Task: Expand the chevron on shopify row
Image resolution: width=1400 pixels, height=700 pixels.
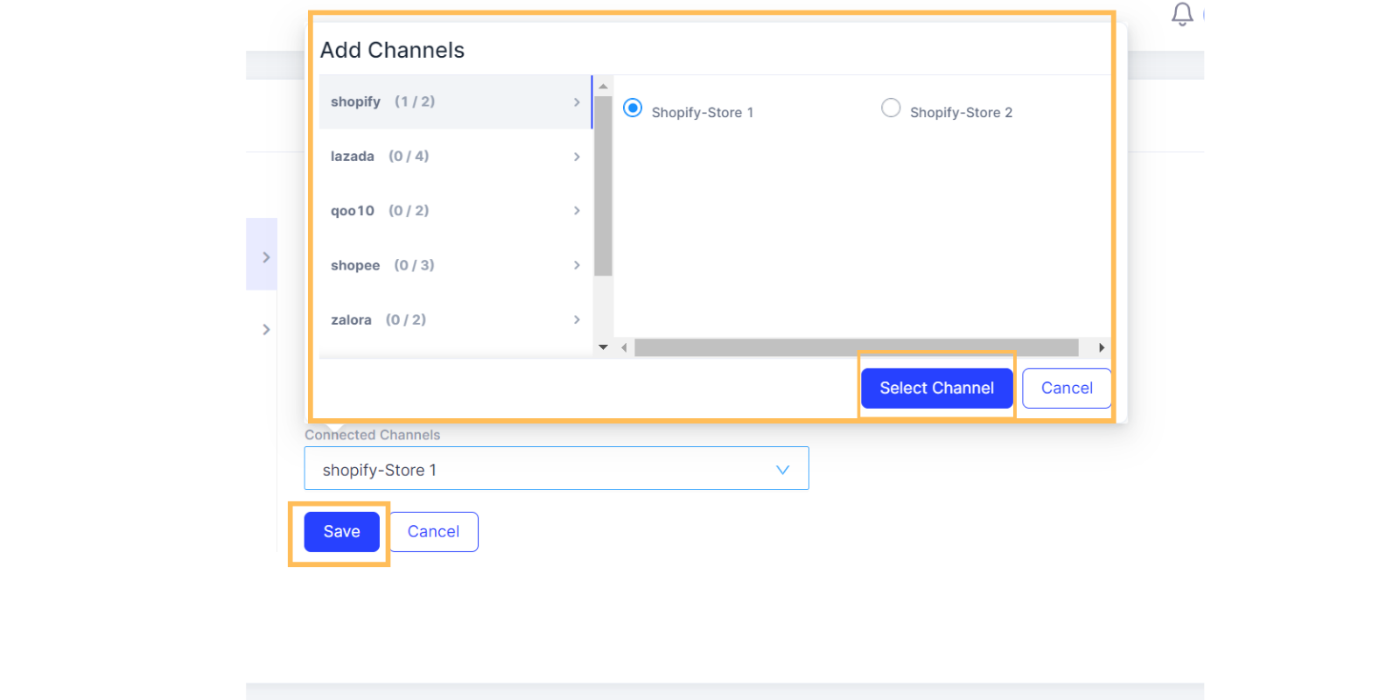Action: 577,102
